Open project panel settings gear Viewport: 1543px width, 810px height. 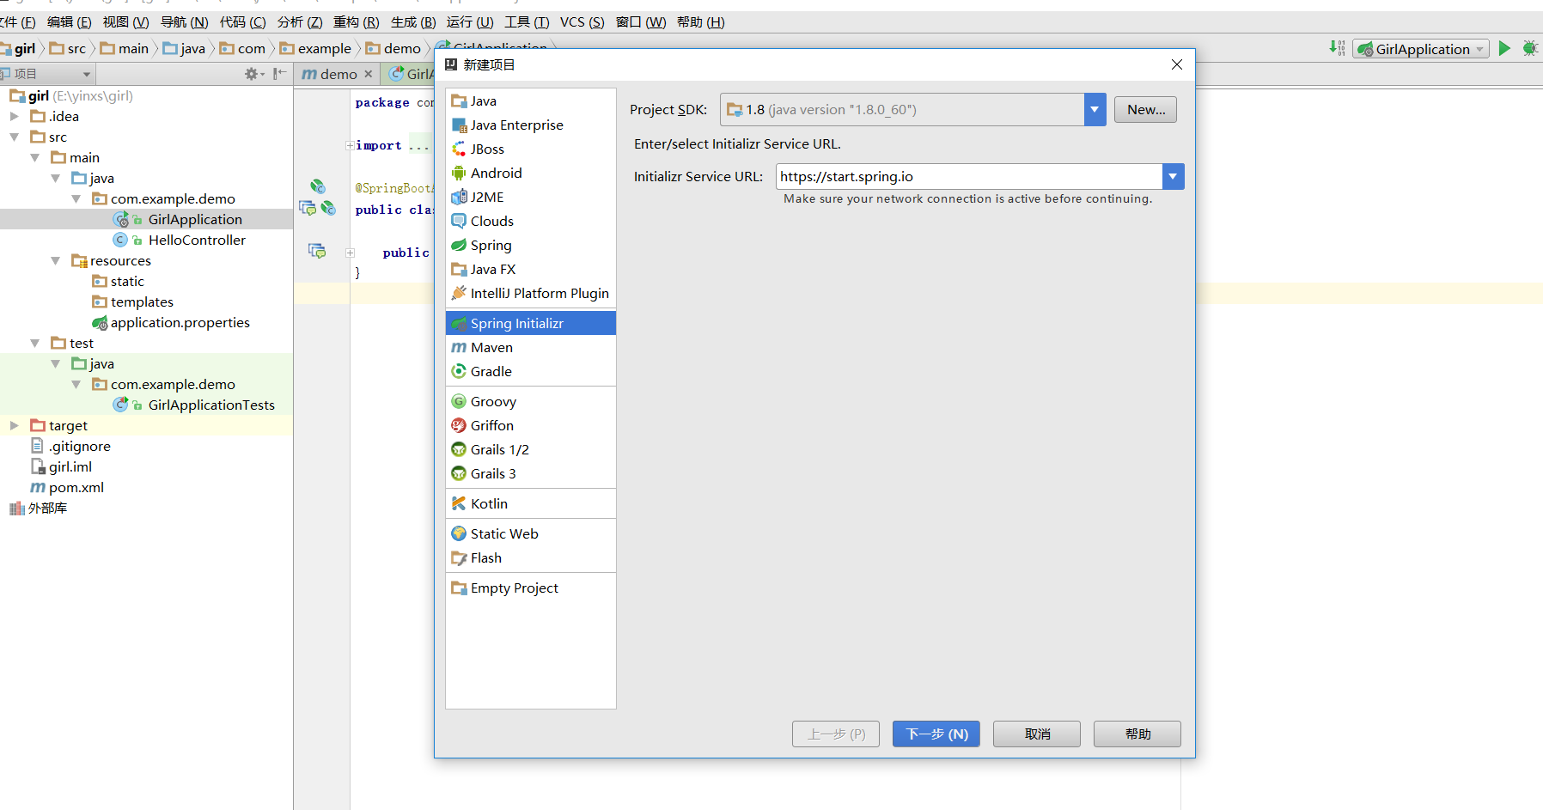click(x=252, y=74)
